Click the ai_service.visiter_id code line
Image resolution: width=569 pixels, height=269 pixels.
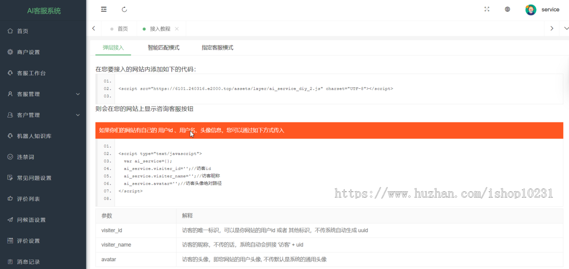pyautogui.click(x=167, y=168)
